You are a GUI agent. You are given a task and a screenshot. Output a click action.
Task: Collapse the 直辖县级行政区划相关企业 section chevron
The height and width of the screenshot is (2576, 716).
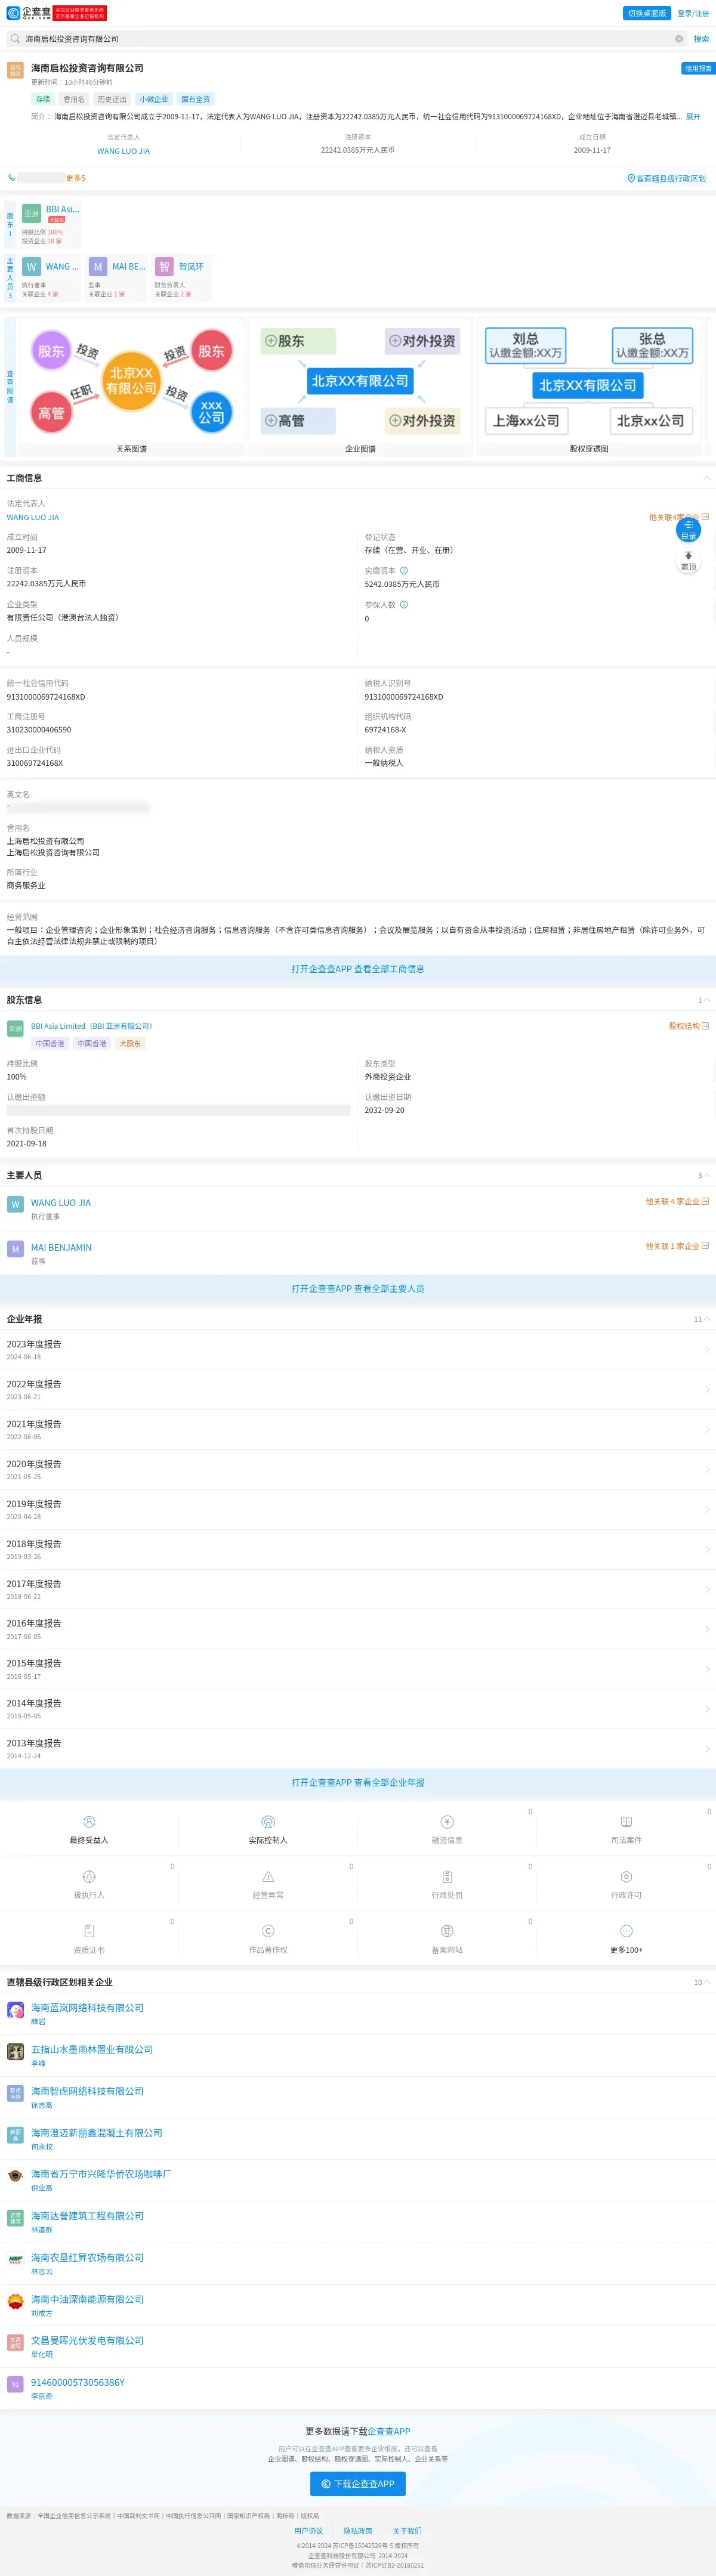[x=707, y=1982]
